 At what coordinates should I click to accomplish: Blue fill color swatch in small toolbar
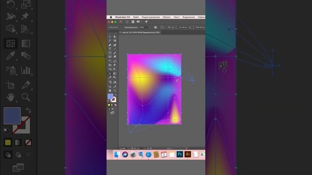point(110,96)
